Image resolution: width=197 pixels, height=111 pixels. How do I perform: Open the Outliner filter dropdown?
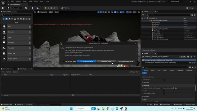click(x=144, y=15)
